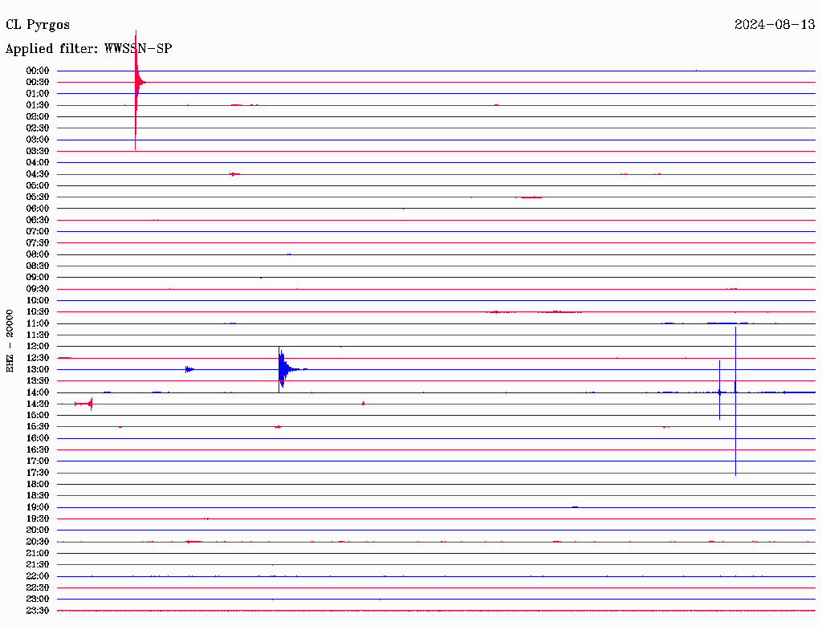Click the red event at the start of the 14:30 trace
Viewport: 822px width, 626px height.
pos(83,404)
